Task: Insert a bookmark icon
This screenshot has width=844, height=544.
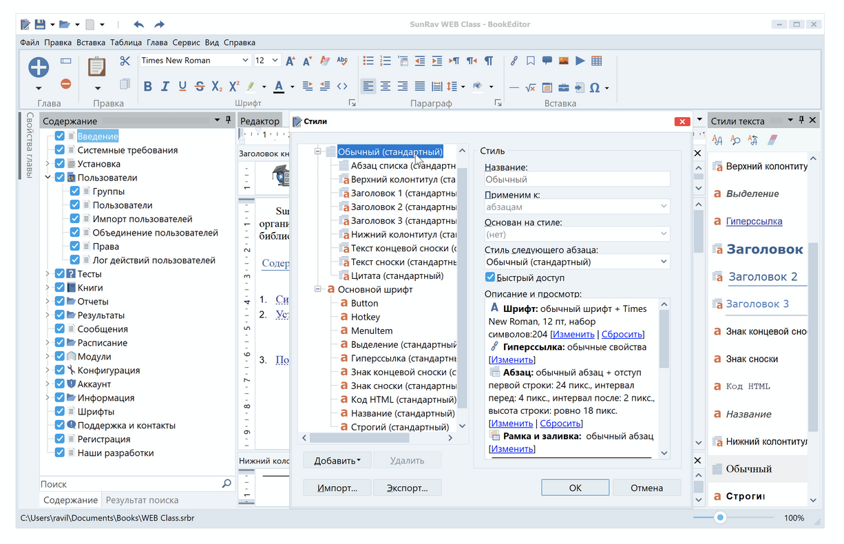Action: click(x=530, y=61)
